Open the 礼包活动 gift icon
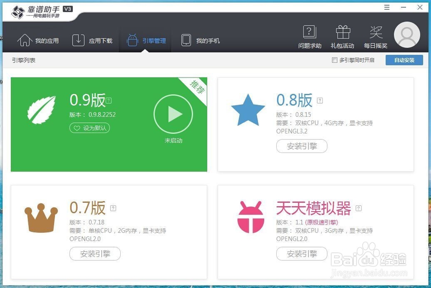 point(343,37)
